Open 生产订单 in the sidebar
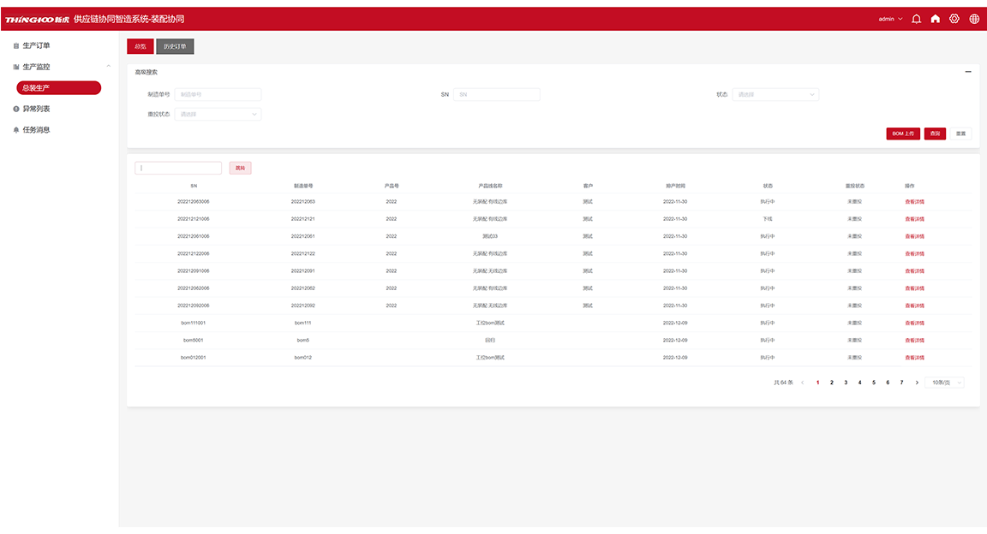The width and height of the screenshot is (987, 534). point(36,45)
